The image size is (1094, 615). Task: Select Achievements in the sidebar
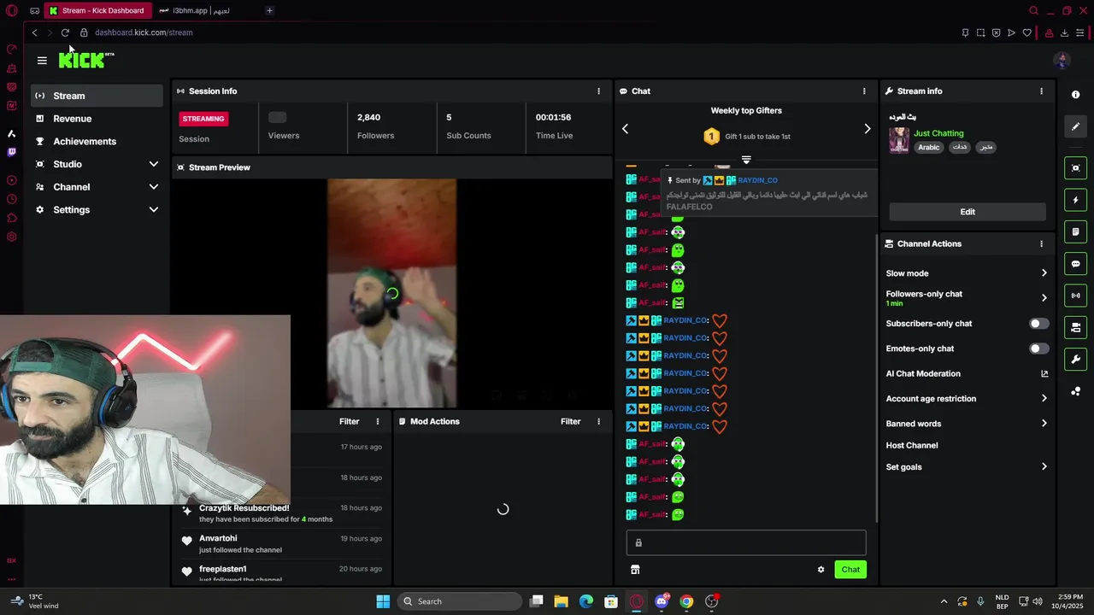point(97,142)
